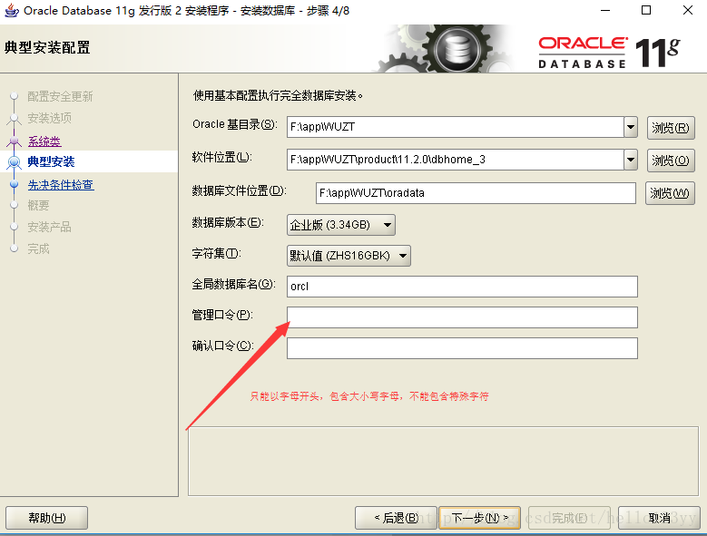Click the step marker beside 系统类
Viewport: 707px width, 536px height.
coord(14,141)
